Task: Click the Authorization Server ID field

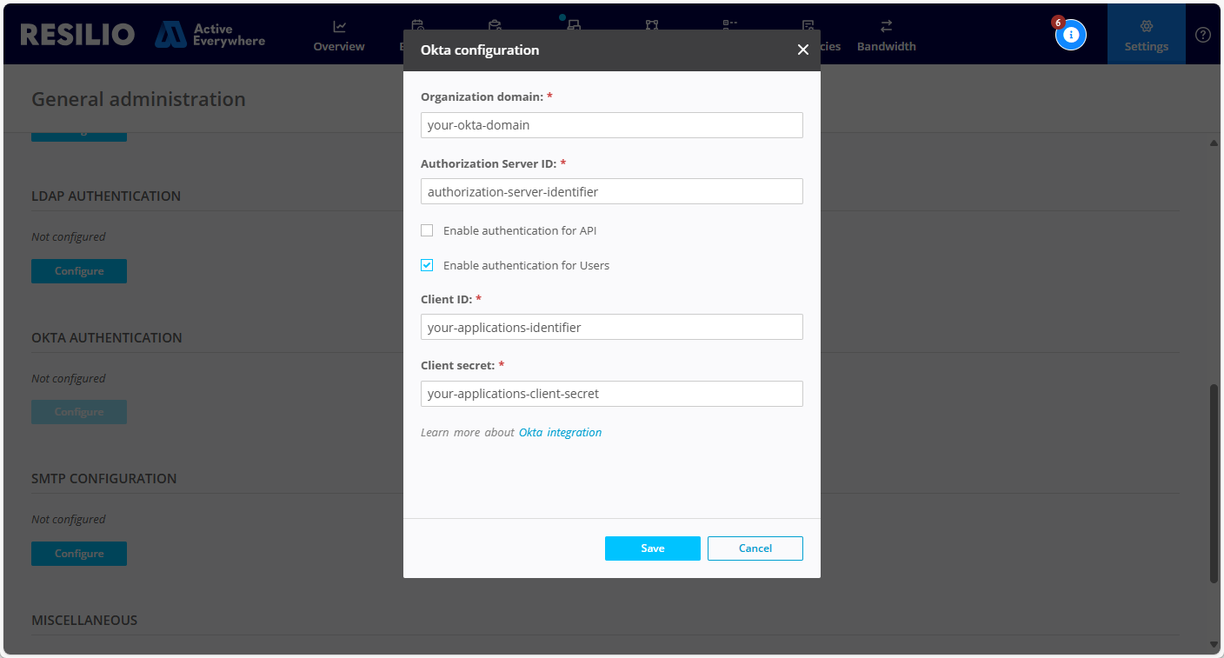Action: (x=611, y=191)
